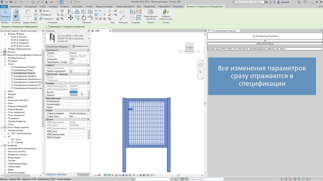
Task: Click the ViewCube Спереди face
Action: 189,47
